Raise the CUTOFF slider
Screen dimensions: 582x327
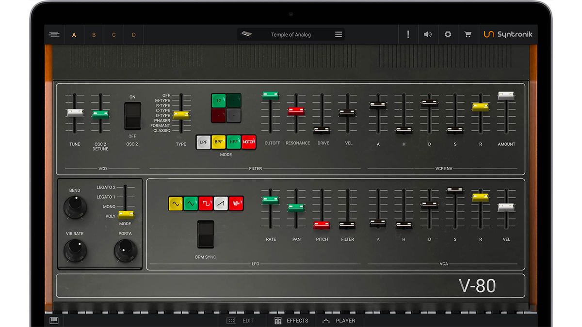(270, 95)
